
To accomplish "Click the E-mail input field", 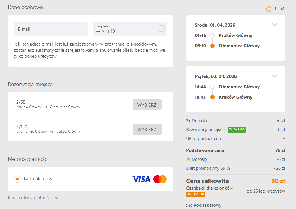I will (51, 29).
